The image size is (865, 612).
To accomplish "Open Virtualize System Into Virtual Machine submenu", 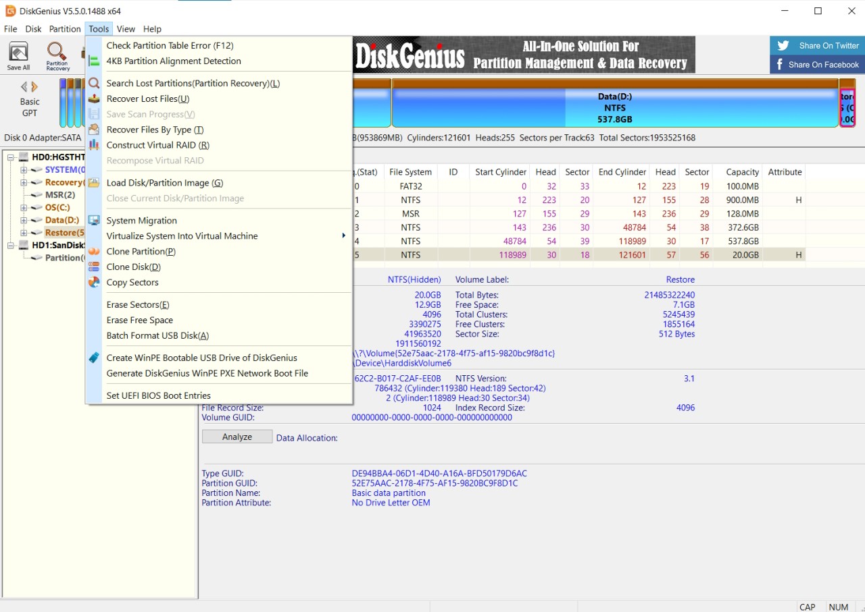I will (219, 236).
